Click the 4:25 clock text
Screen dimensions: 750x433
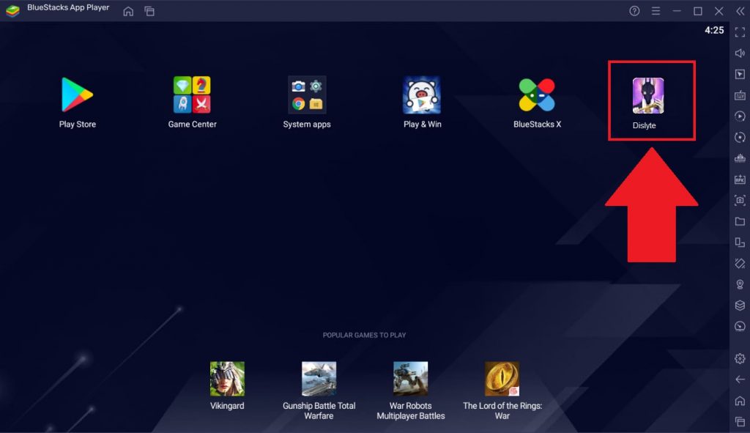point(714,30)
